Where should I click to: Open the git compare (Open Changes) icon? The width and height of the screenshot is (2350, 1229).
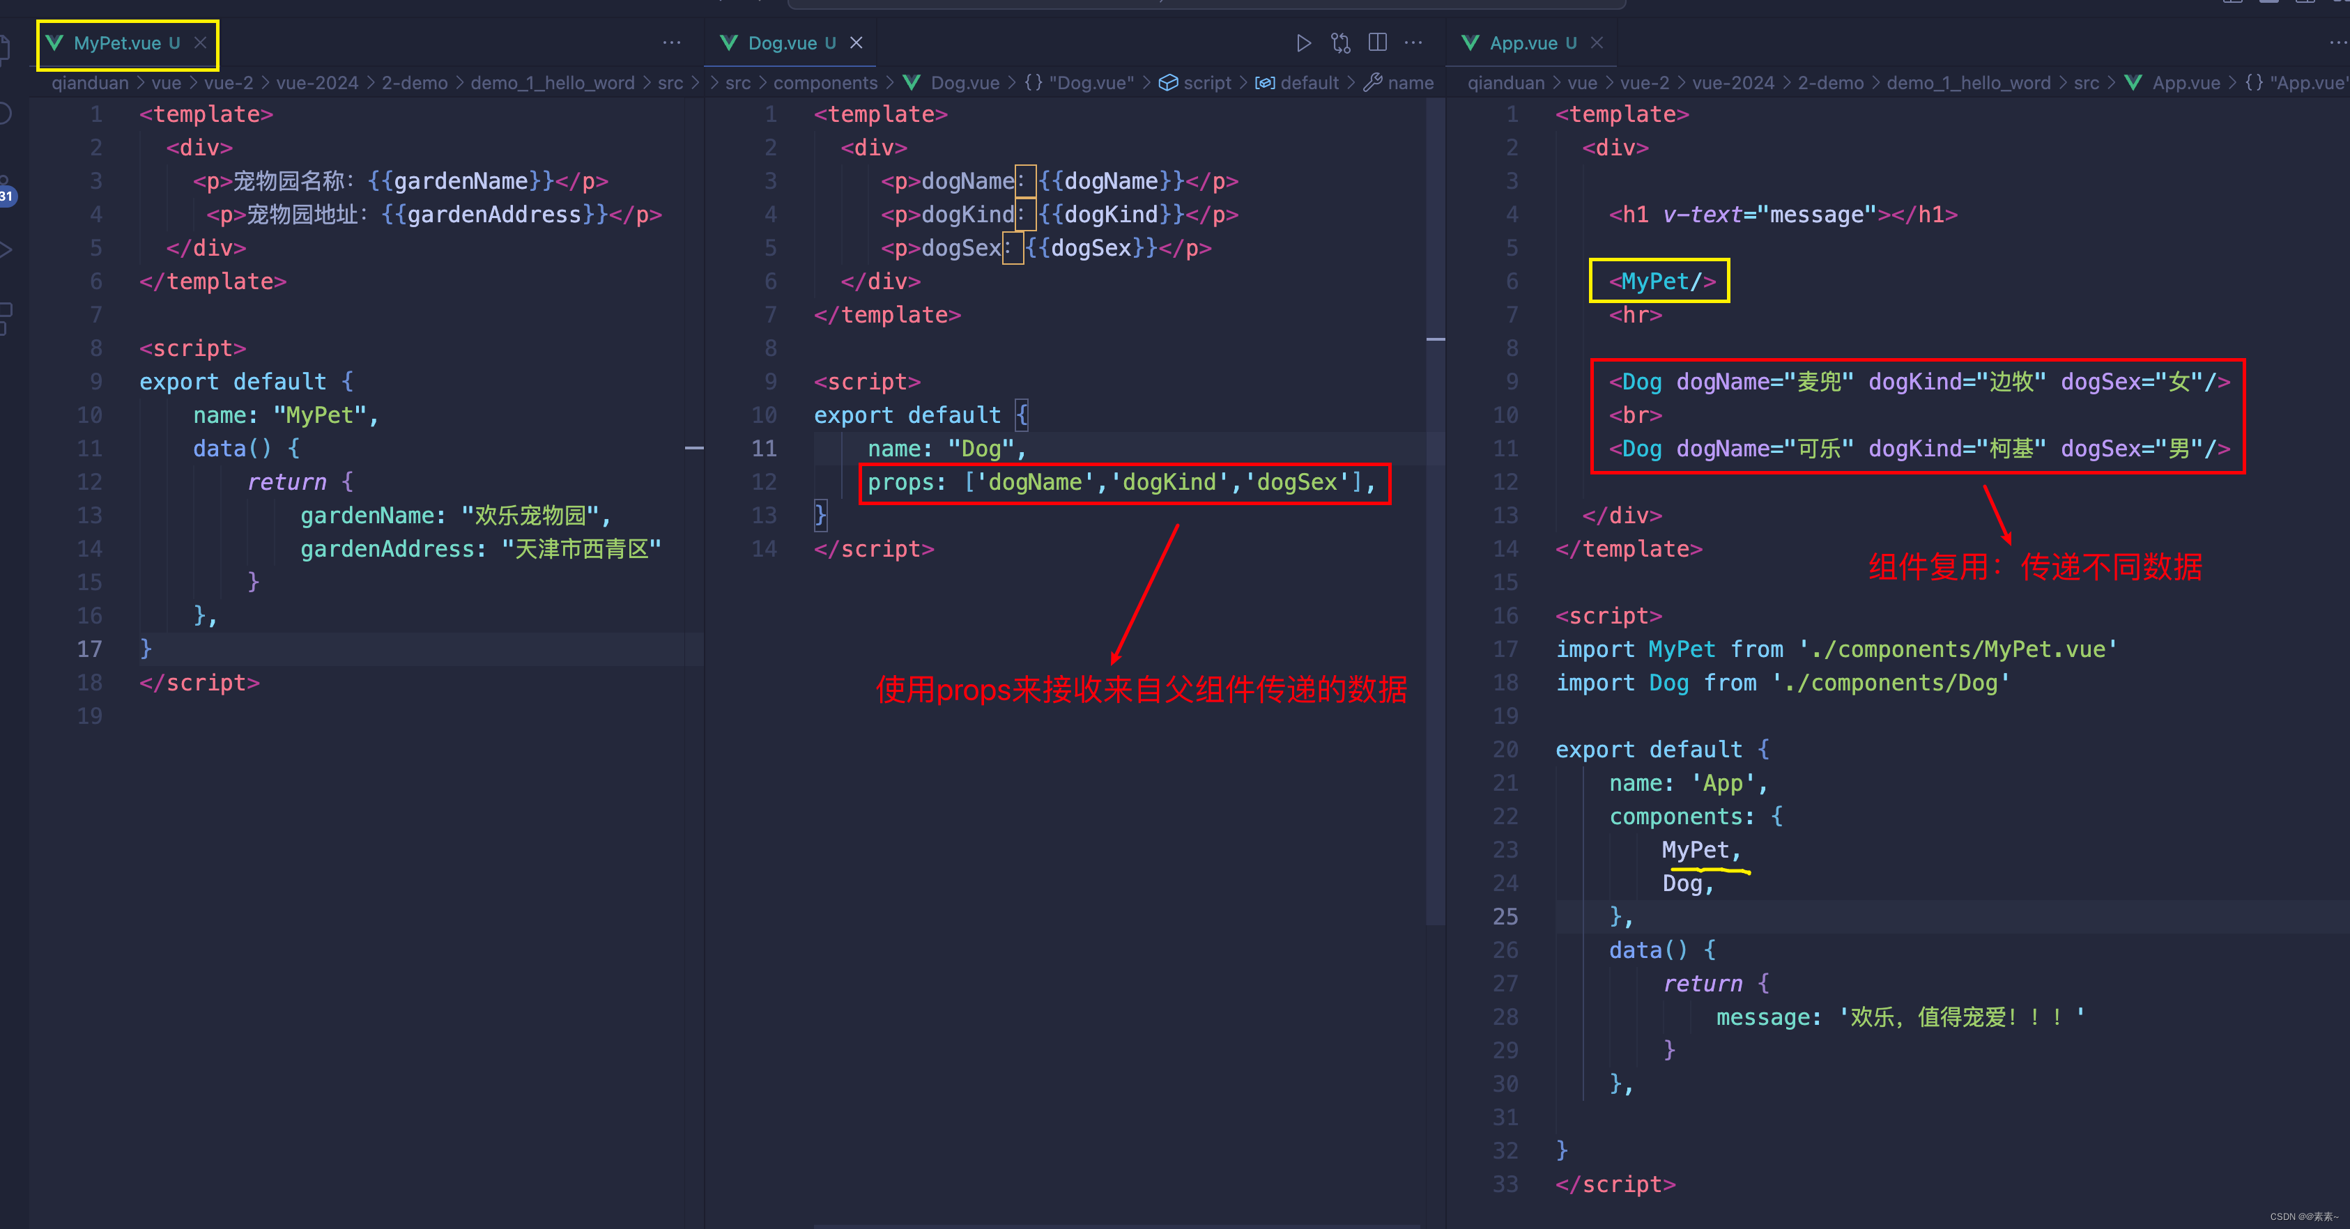pyautogui.click(x=1340, y=43)
